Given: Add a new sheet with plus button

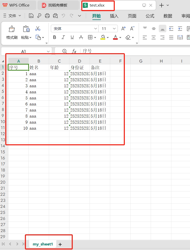Looking at the screenshot, I should [60, 244].
